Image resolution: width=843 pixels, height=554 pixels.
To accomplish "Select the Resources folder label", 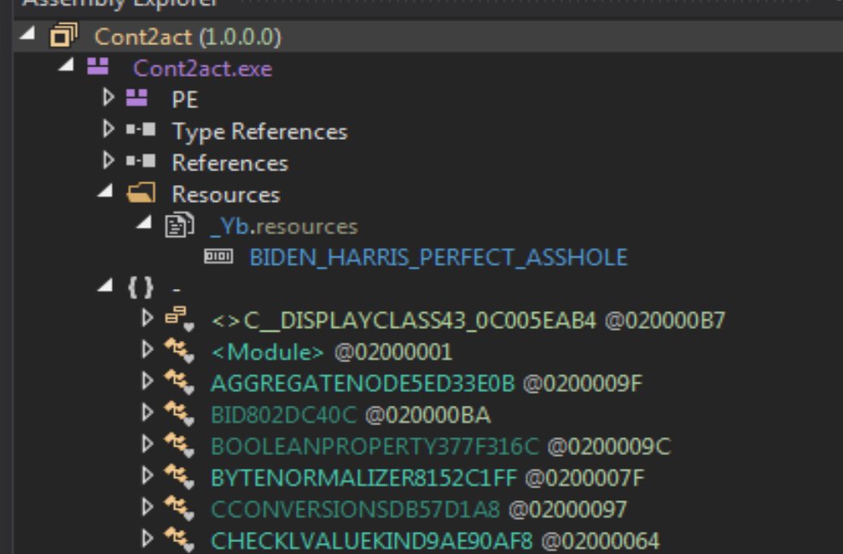I will (x=226, y=195).
